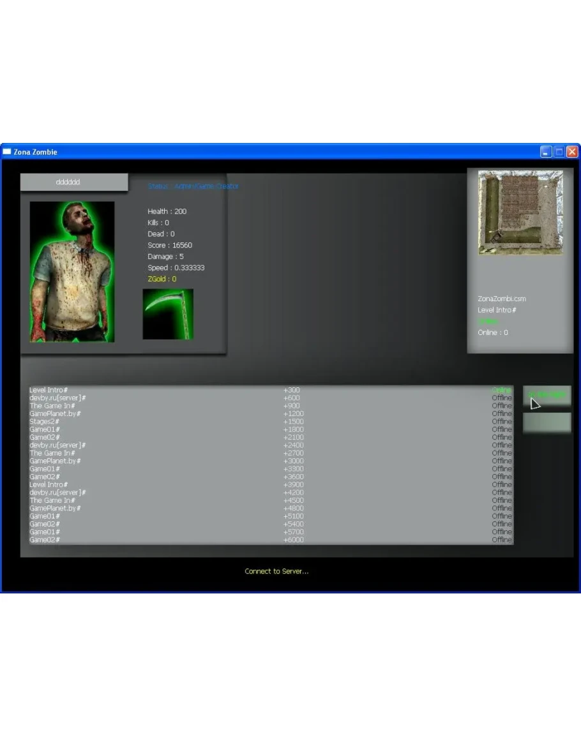Choose the Game01# row with +1800
The height and width of the screenshot is (737, 581).
[45, 429]
